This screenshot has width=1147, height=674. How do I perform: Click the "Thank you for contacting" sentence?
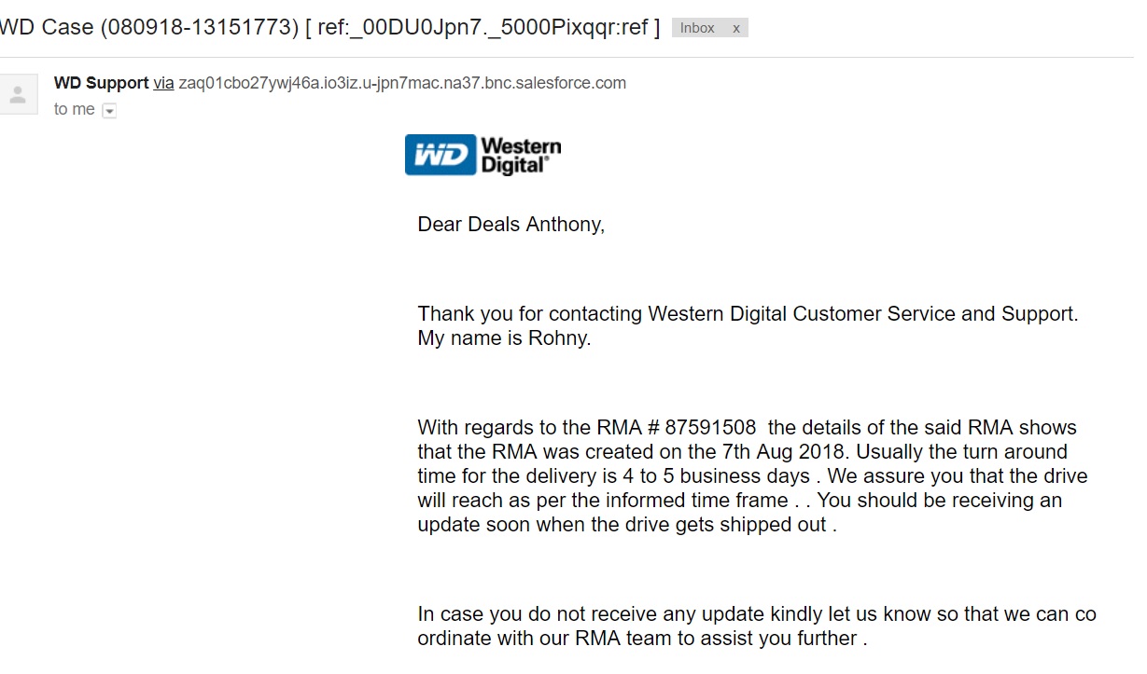(748, 314)
